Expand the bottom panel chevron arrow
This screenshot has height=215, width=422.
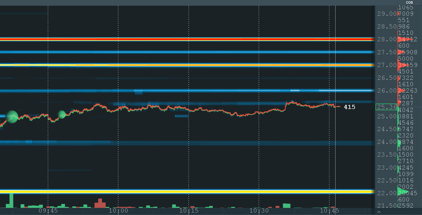click(x=379, y=212)
